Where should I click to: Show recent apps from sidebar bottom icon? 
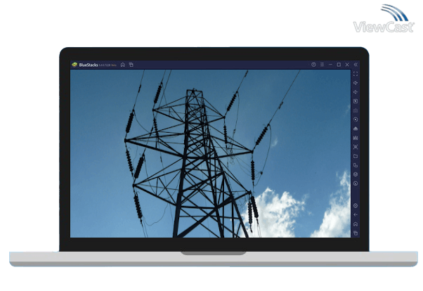(x=356, y=233)
